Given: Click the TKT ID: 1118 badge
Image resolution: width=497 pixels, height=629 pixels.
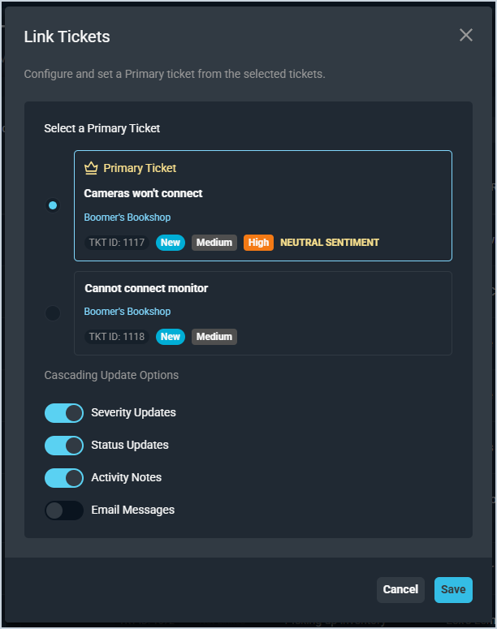Looking at the screenshot, I should coord(116,337).
